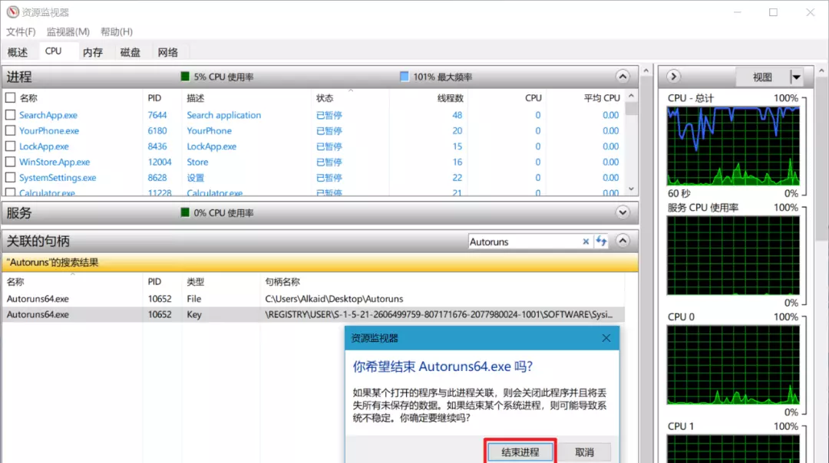Sort processes by the 平均 CPU column header
This screenshot has height=463, width=829.
(602, 97)
